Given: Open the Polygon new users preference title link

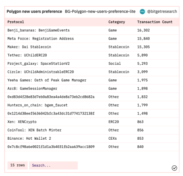Looking at the screenshot, I should coord(34,11).
